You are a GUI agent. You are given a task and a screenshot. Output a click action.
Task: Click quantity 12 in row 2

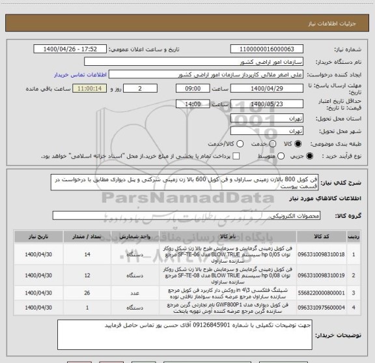coord(87,276)
